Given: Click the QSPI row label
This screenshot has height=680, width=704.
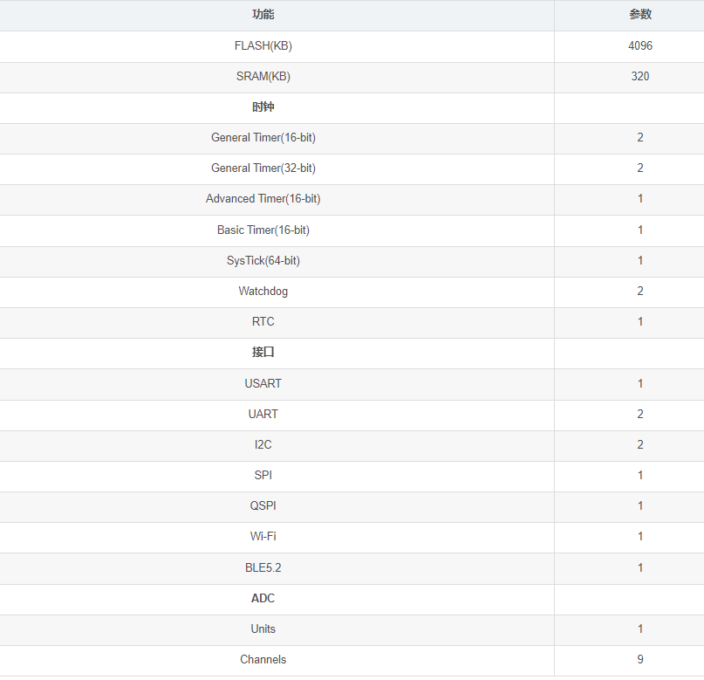Looking at the screenshot, I should (x=263, y=505).
